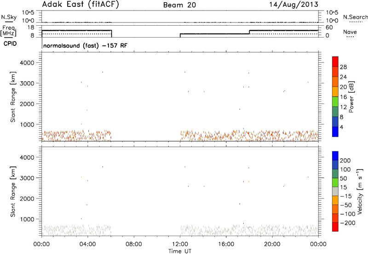Viewport: 368px width, 254px height.
Task: Click the '60' Nave axis tick
Action: point(329,28)
